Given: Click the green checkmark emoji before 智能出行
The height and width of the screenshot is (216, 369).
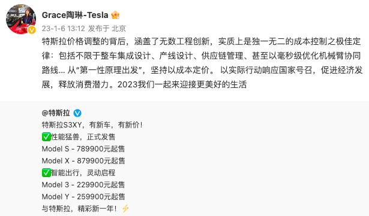Looking at the screenshot, I should [46, 172].
